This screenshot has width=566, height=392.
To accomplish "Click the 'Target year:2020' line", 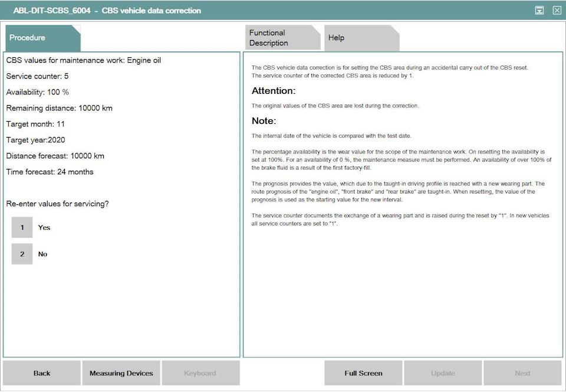I will 36,140.
